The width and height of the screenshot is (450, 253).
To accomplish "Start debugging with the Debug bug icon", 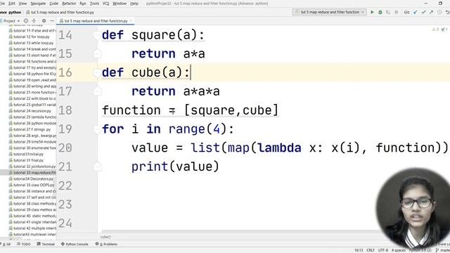I will pos(380,13).
